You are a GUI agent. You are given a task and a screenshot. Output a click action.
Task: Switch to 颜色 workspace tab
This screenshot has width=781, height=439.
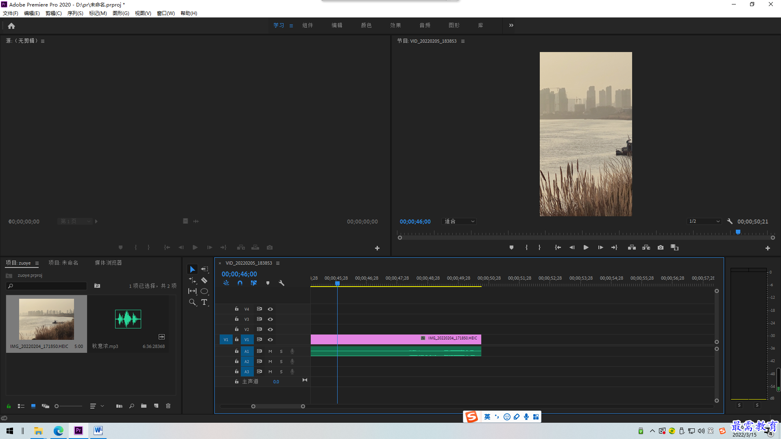tap(366, 25)
